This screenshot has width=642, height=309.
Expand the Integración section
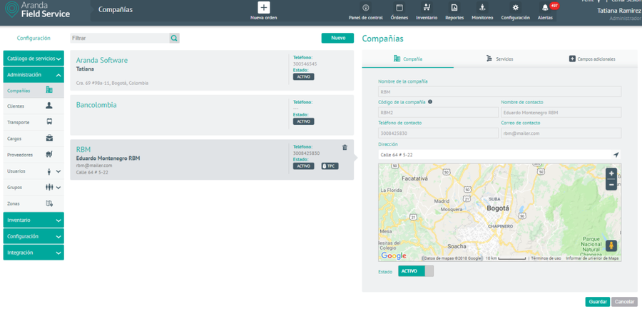(x=34, y=253)
